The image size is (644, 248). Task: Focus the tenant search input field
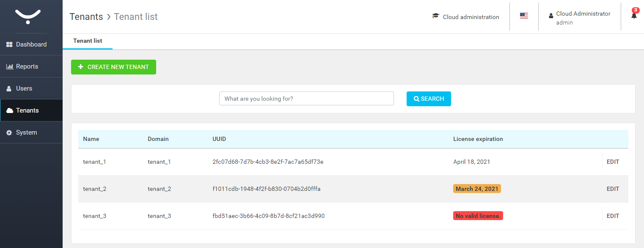(306, 99)
